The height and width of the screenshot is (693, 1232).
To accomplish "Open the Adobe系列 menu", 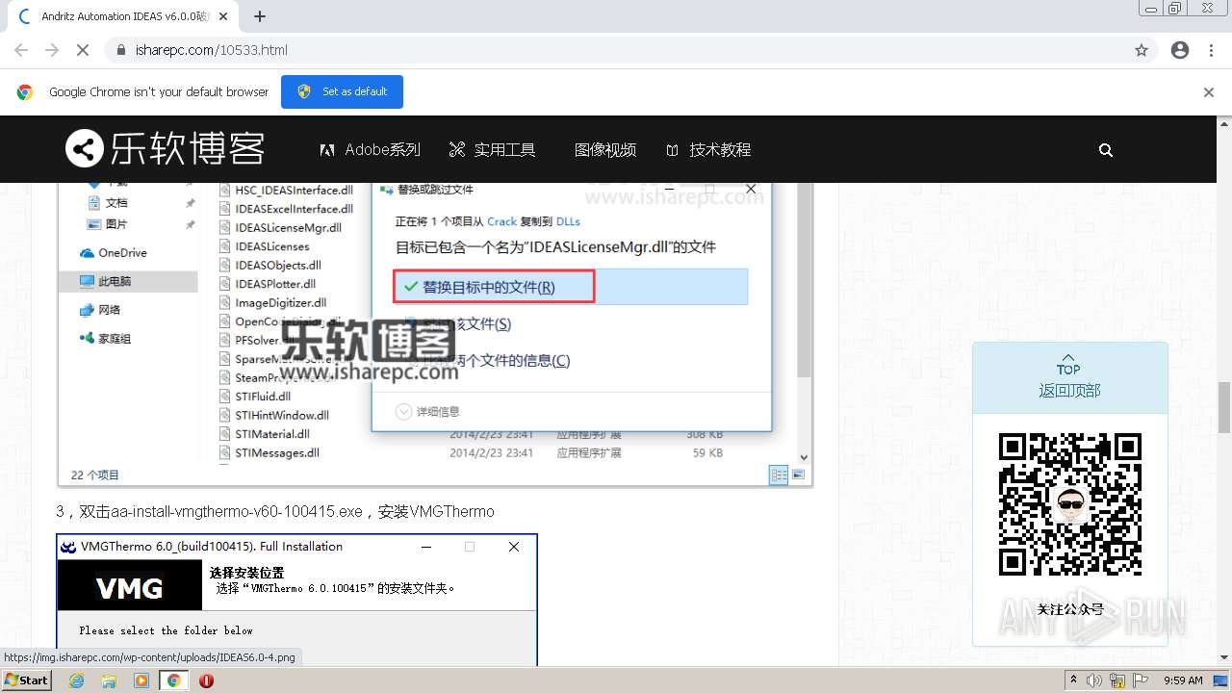I will coord(370,149).
